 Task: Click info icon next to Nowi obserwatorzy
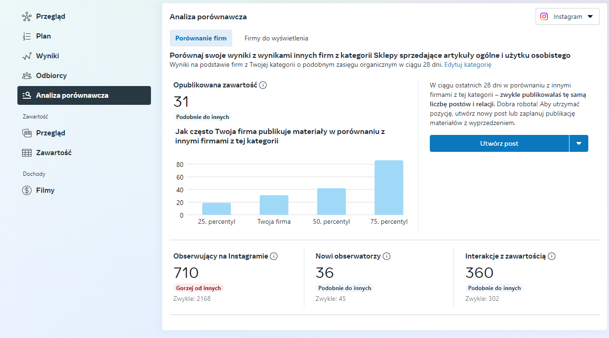coord(387,256)
